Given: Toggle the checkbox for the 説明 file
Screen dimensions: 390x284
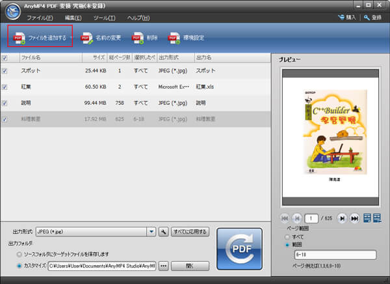Looking at the screenshot, I should tap(5, 102).
